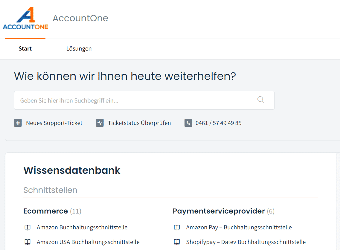Open Ticketstatus Überprüfen link
This screenshot has width=340, height=250.
139,123
